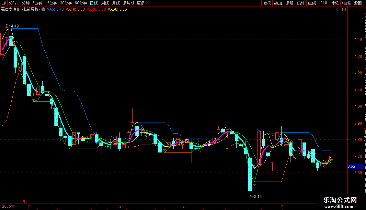This screenshot has height=210, width=366.
Task: Toggle the left sidebar panel icon
Action: [4, 3]
